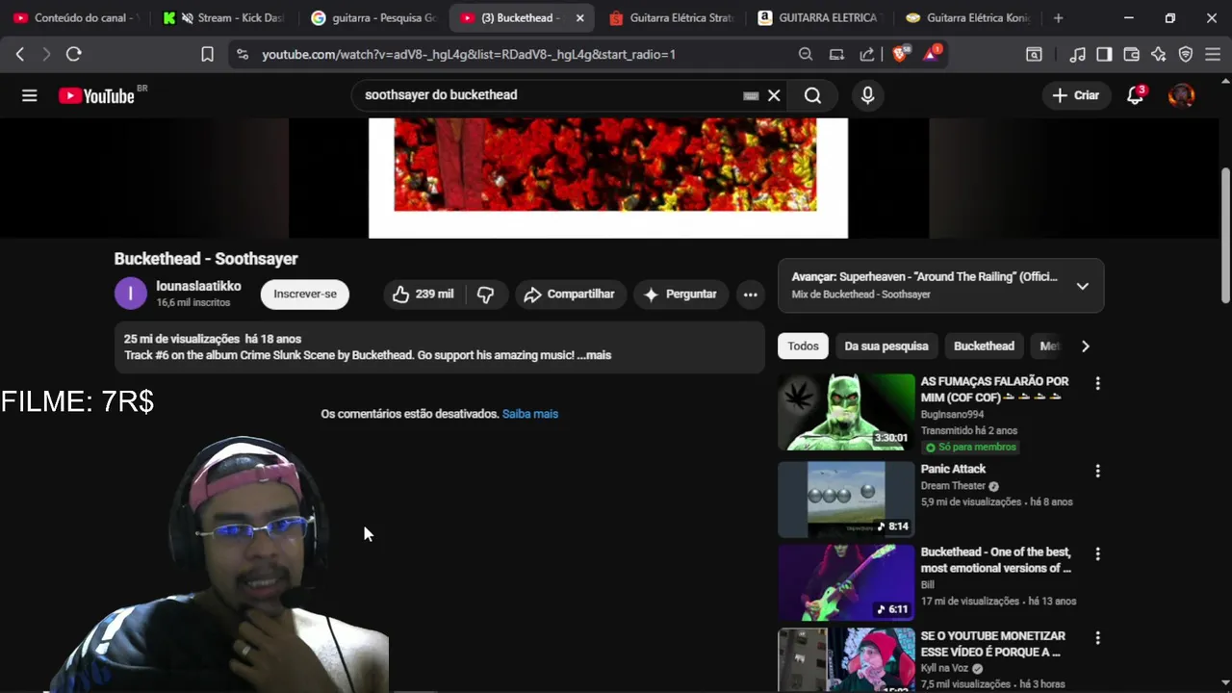Like the video with thumbs up
1232x693 pixels.
[423, 295]
